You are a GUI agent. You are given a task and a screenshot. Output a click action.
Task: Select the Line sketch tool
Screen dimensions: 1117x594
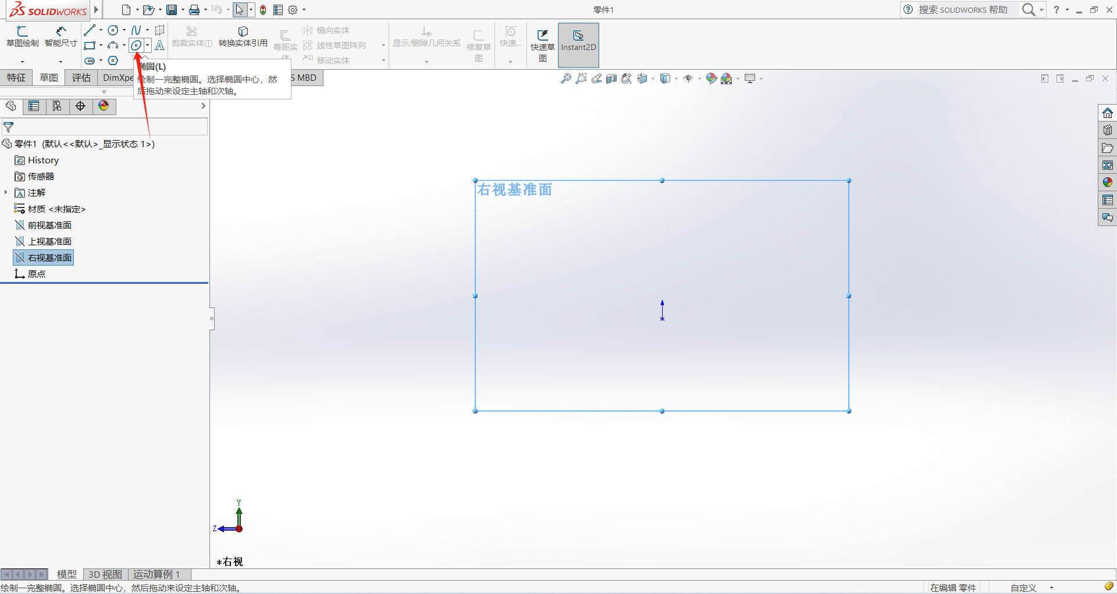(89, 30)
